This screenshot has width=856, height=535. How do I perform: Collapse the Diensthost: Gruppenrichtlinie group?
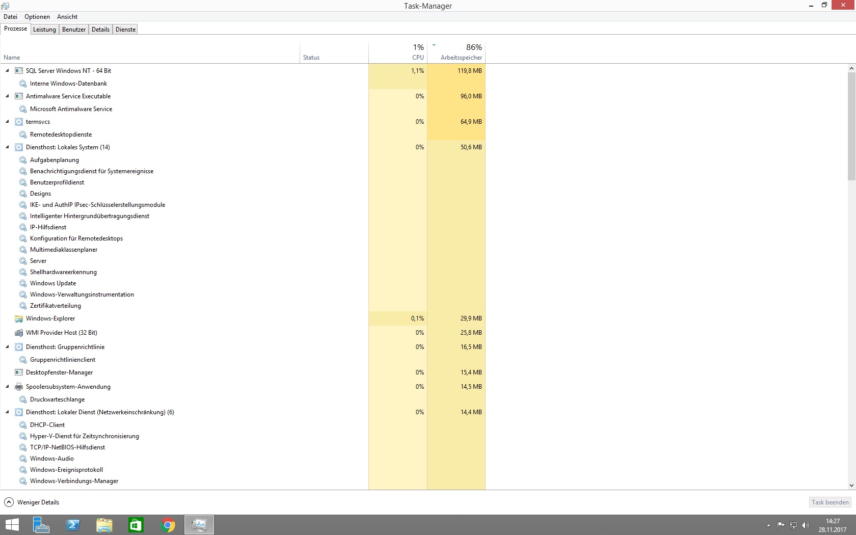click(x=7, y=347)
